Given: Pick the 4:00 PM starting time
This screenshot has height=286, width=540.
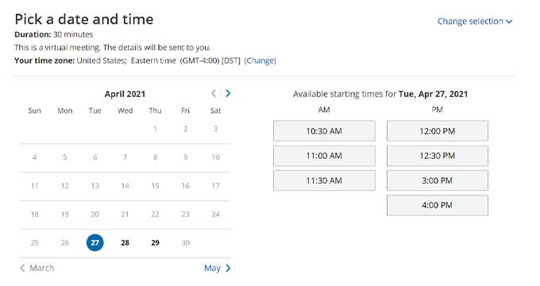Looking at the screenshot, I should click(437, 206).
